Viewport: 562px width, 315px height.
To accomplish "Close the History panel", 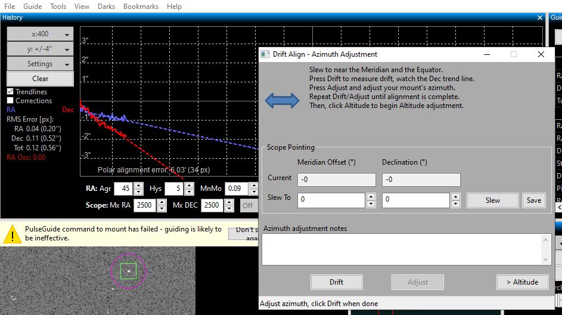I will [x=540, y=18].
